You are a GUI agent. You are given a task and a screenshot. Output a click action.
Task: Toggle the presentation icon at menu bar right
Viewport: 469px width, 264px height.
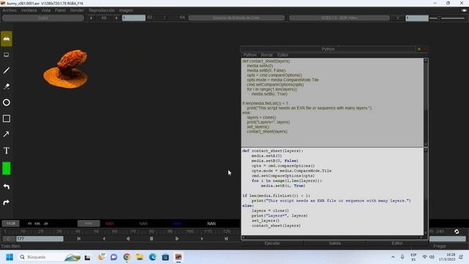point(464,10)
